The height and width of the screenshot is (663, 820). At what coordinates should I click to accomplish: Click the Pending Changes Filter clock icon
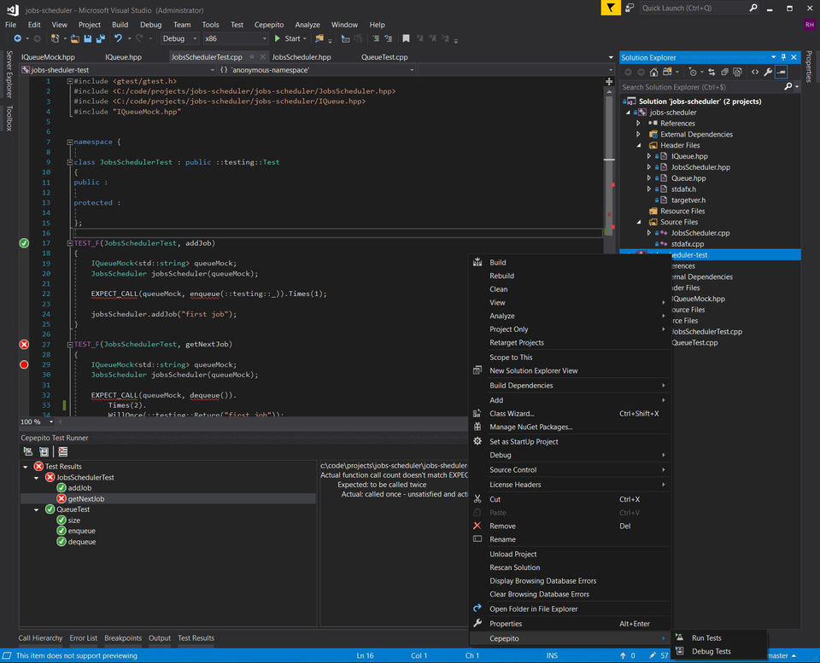pos(693,72)
